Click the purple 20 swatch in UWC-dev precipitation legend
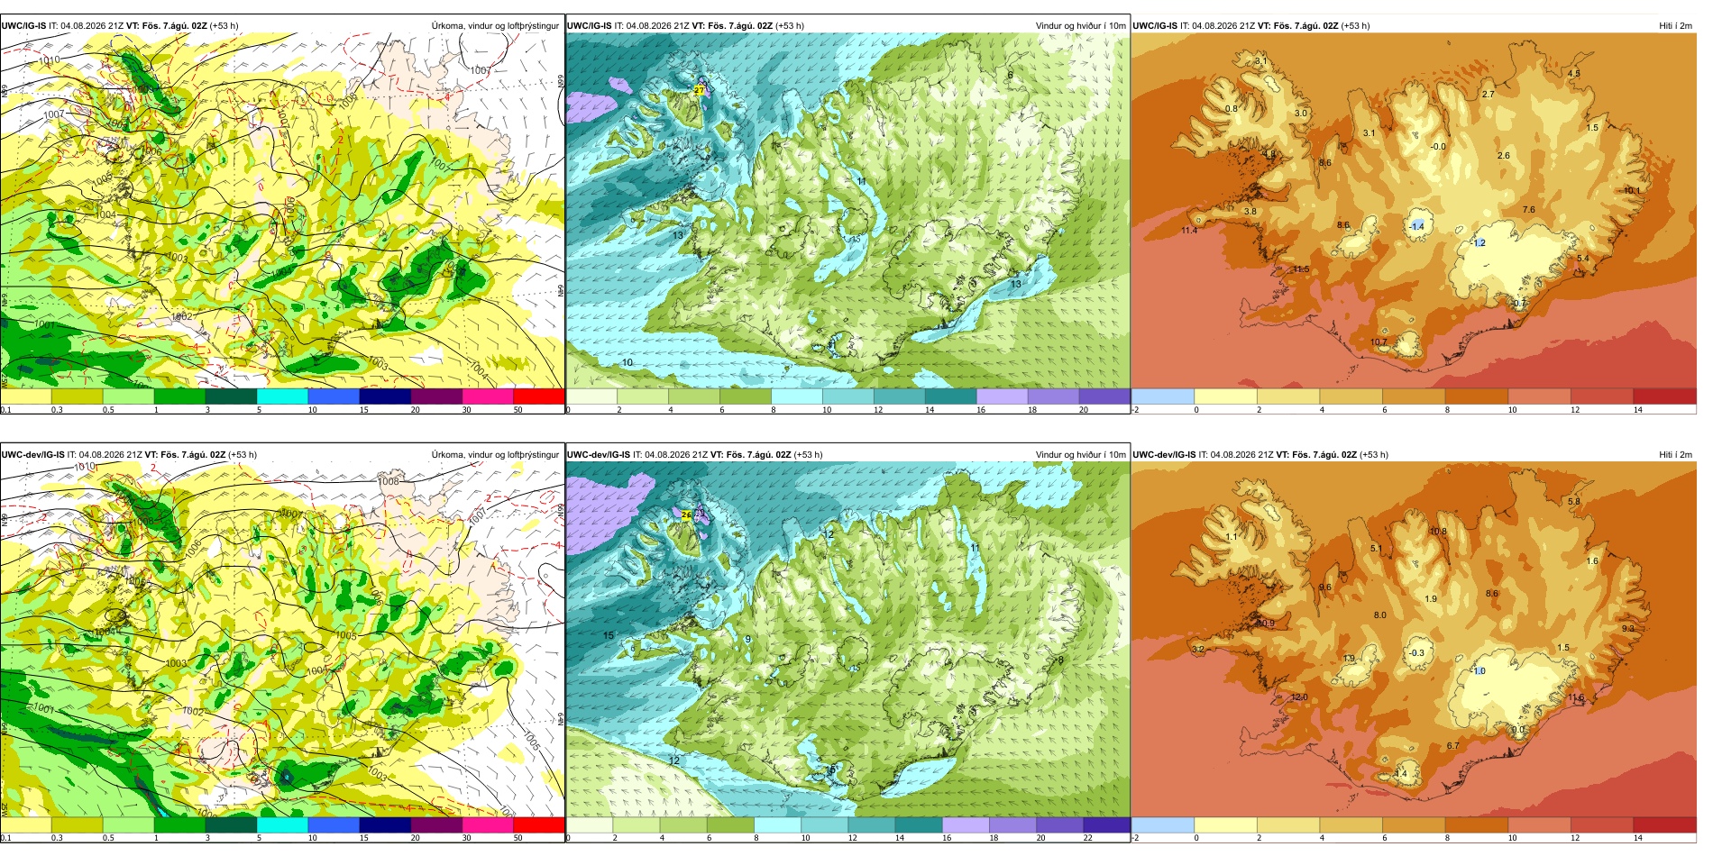 [436, 824]
